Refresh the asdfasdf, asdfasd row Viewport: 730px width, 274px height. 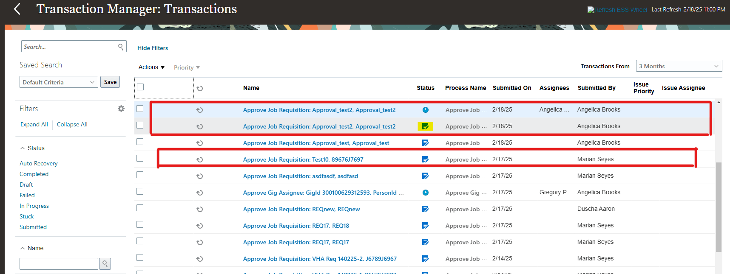tap(199, 176)
